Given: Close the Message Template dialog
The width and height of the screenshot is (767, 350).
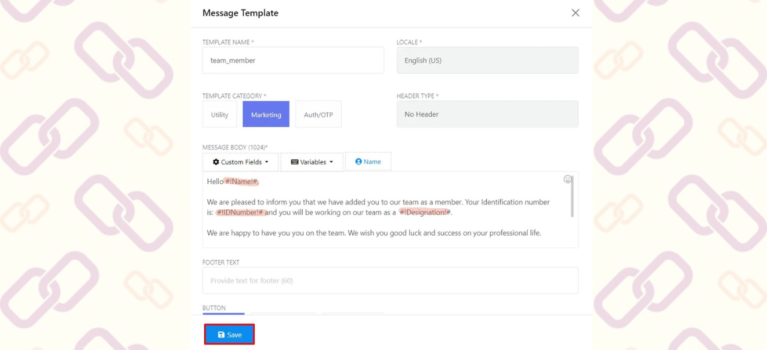Looking at the screenshot, I should pyautogui.click(x=575, y=13).
